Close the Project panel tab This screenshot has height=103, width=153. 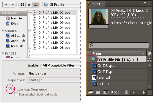[x=103, y=4]
